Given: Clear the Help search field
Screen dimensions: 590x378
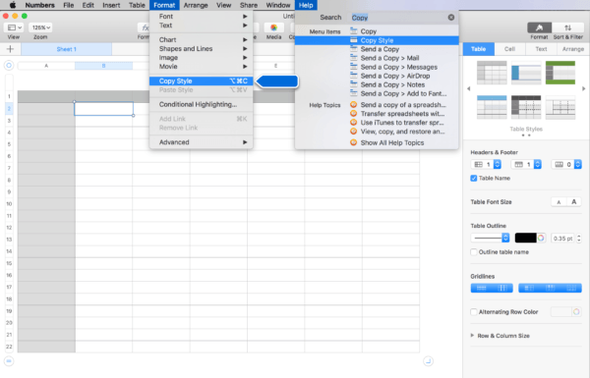Looking at the screenshot, I should 450,18.
